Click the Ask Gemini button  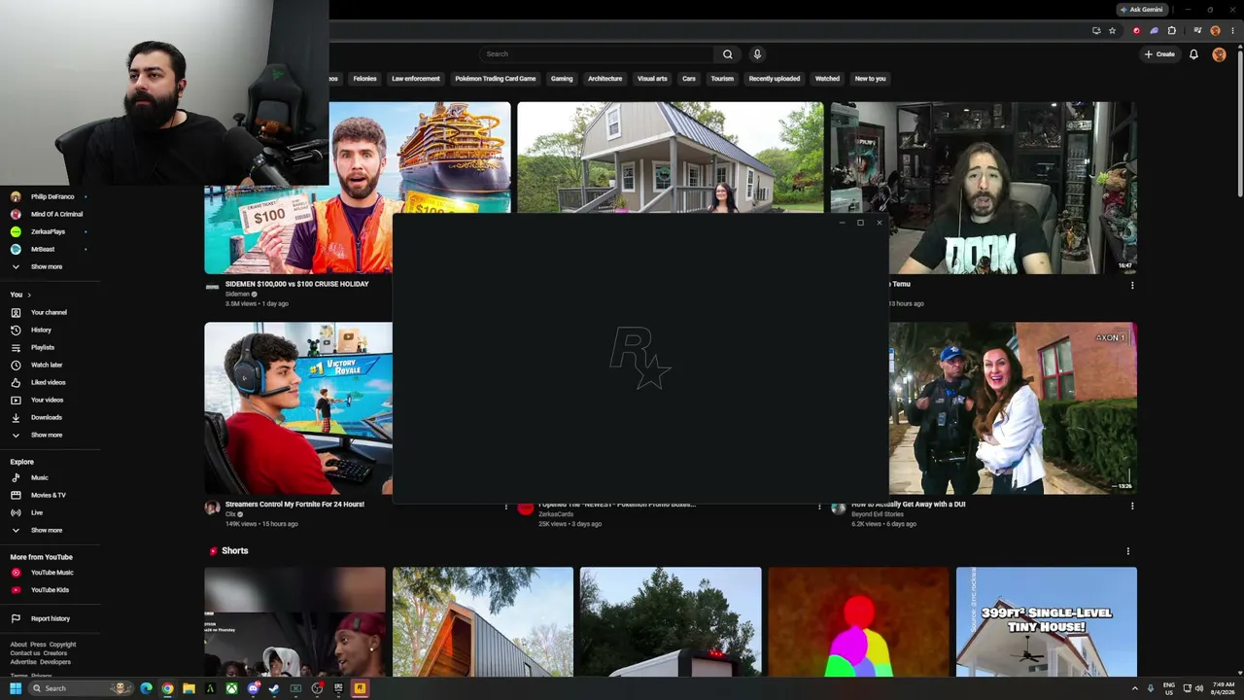point(1141,10)
